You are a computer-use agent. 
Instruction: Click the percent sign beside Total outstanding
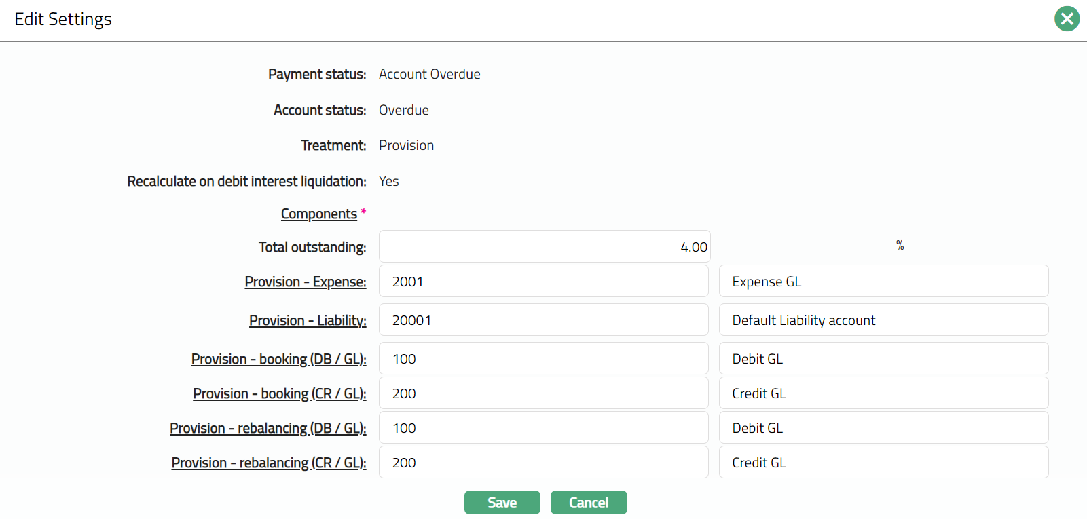click(x=900, y=245)
